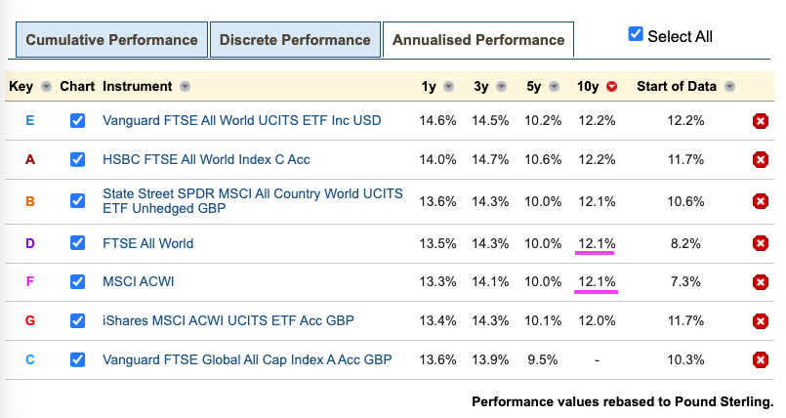The width and height of the screenshot is (786, 418).
Task: Click red 10y sort indicator icon
Action: click(612, 87)
